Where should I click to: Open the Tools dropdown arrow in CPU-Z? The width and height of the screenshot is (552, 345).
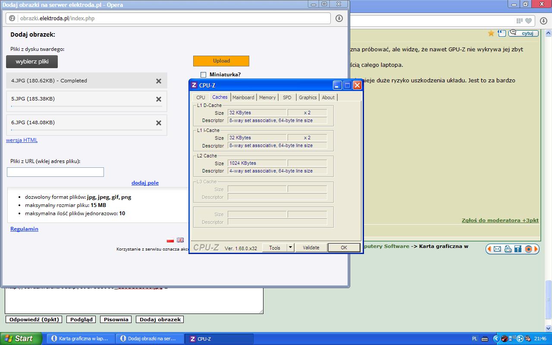tap(291, 248)
